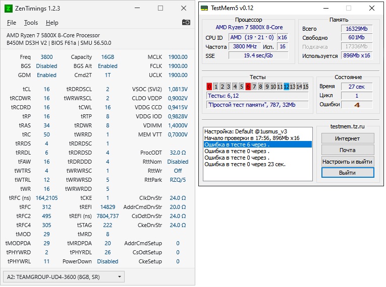Click the FCLK value 1900.00

178,66
